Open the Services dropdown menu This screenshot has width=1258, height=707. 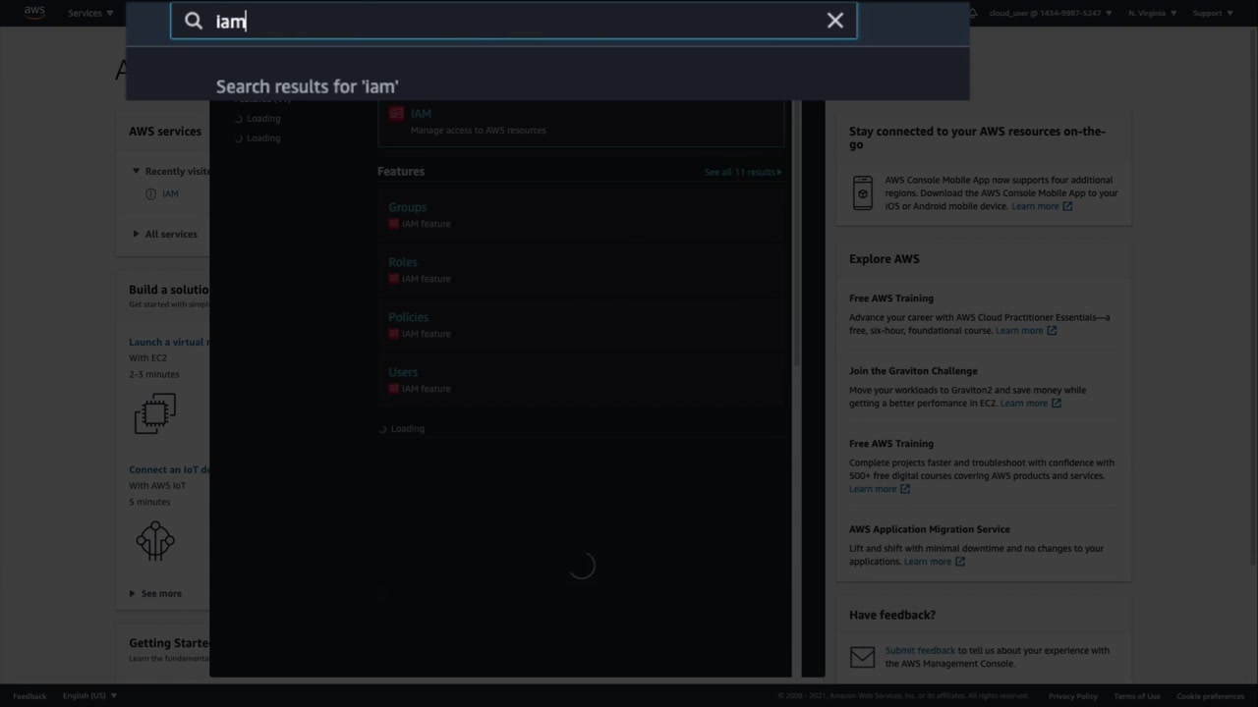(90, 13)
